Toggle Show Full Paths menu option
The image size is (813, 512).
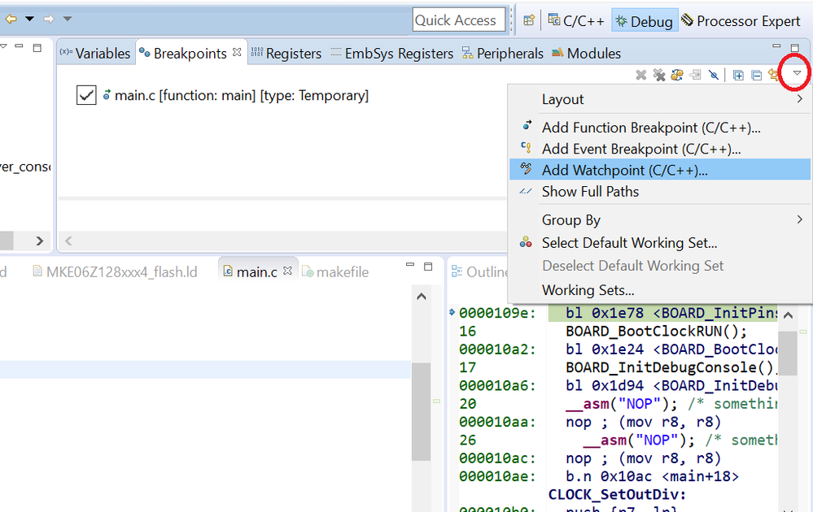coord(659,192)
